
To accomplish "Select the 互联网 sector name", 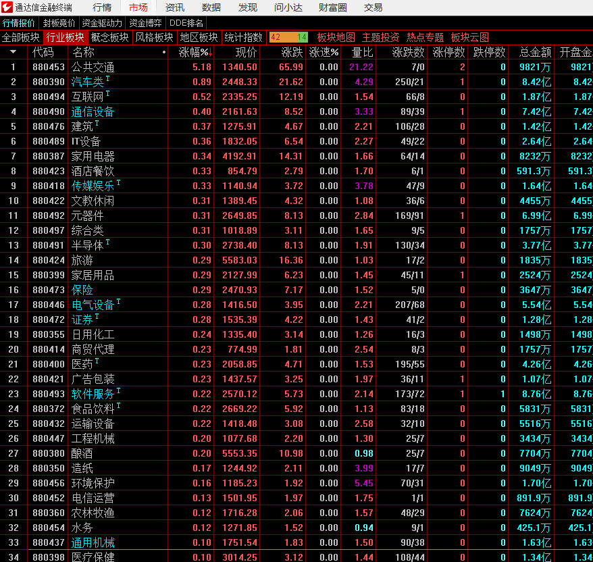I will click(87, 97).
